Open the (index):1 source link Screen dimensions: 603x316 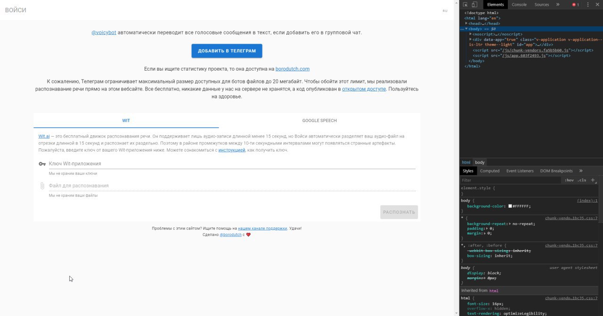click(587, 201)
